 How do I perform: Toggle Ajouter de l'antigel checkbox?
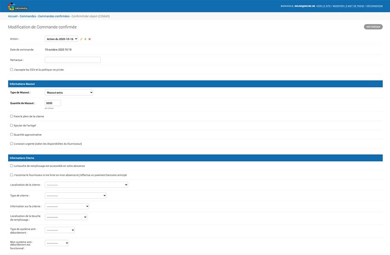point(12,125)
